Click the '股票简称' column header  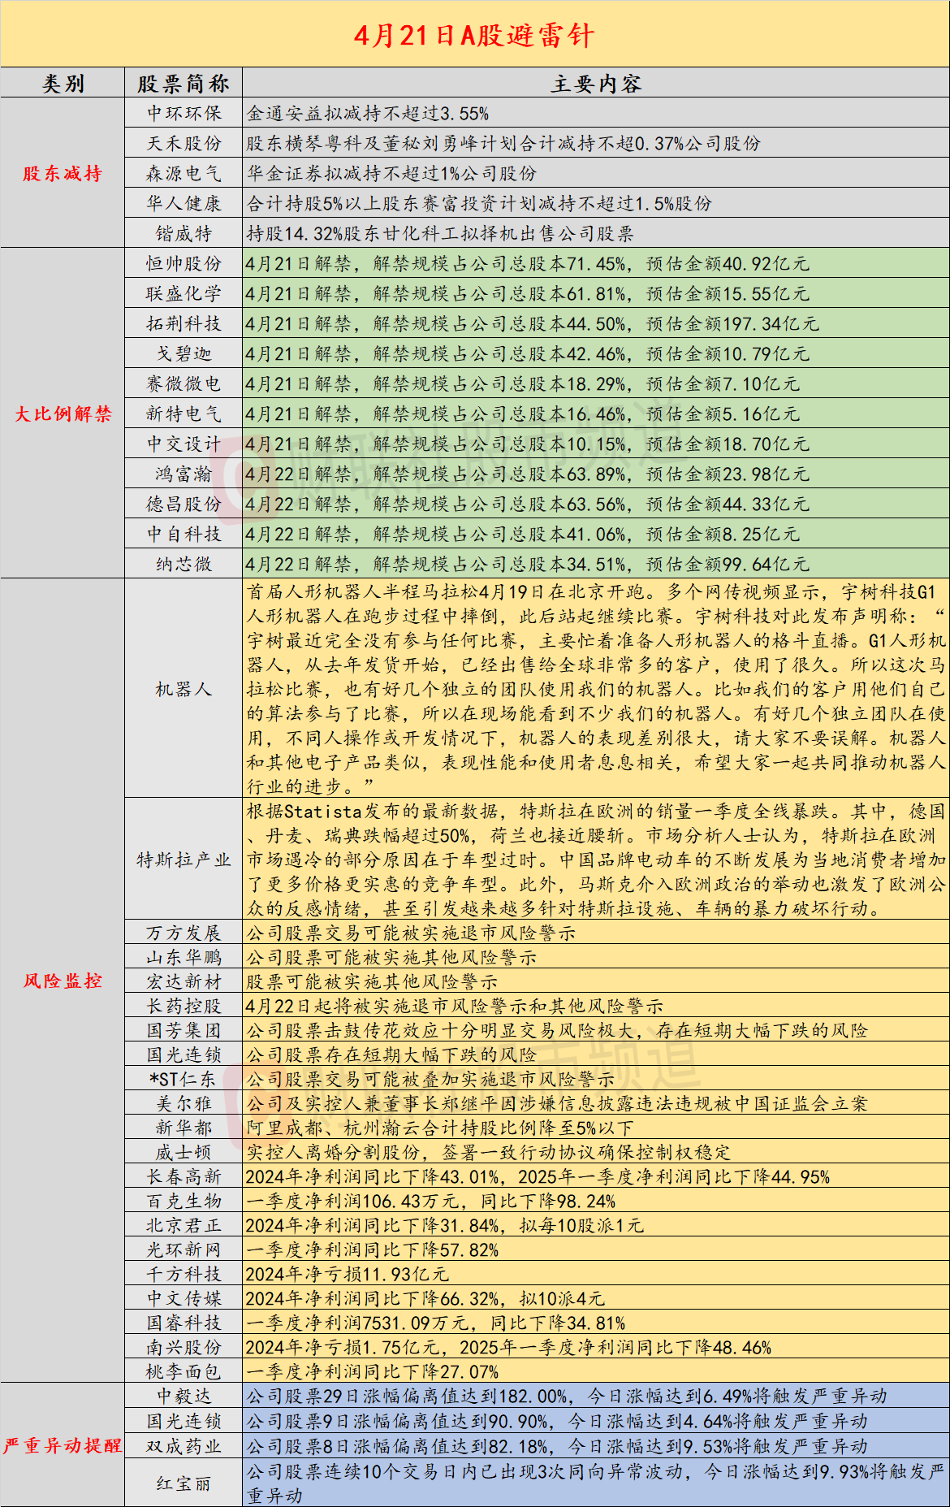tap(184, 83)
